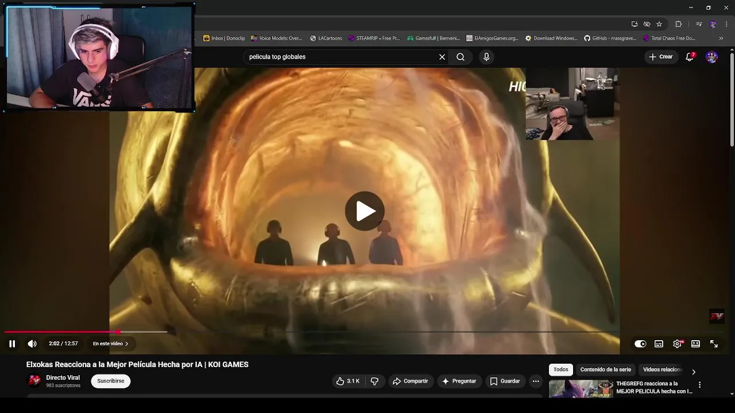The height and width of the screenshot is (413, 735).
Task: Click the '983 suscriptores' subscriber count
Action: tap(63, 385)
